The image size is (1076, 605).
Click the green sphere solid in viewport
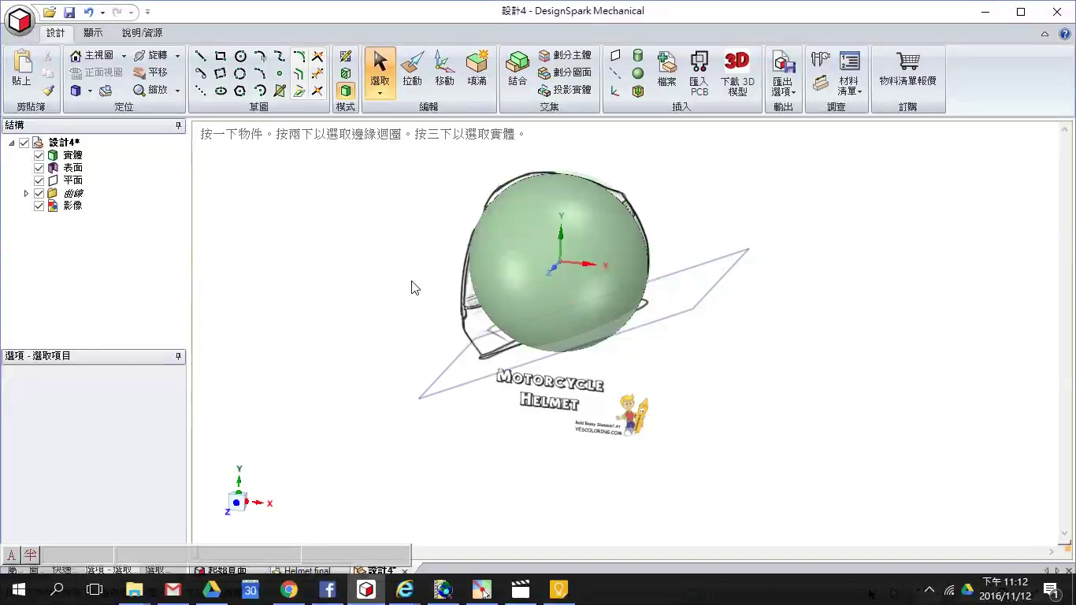click(x=558, y=262)
